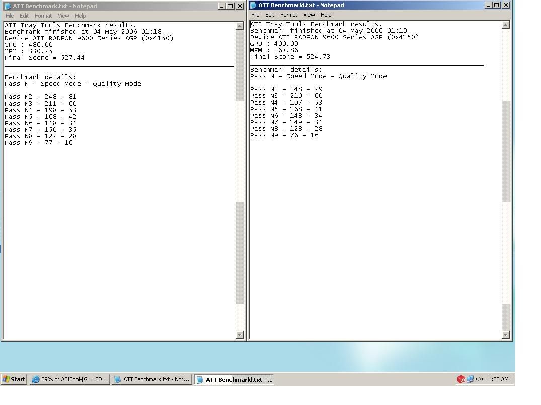Click 'MEM : 330.75' line in left window
The height and width of the screenshot is (405, 541).
(29, 51)
